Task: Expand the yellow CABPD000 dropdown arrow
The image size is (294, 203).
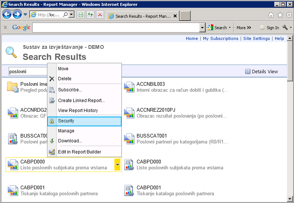Action: coord(117,165)
